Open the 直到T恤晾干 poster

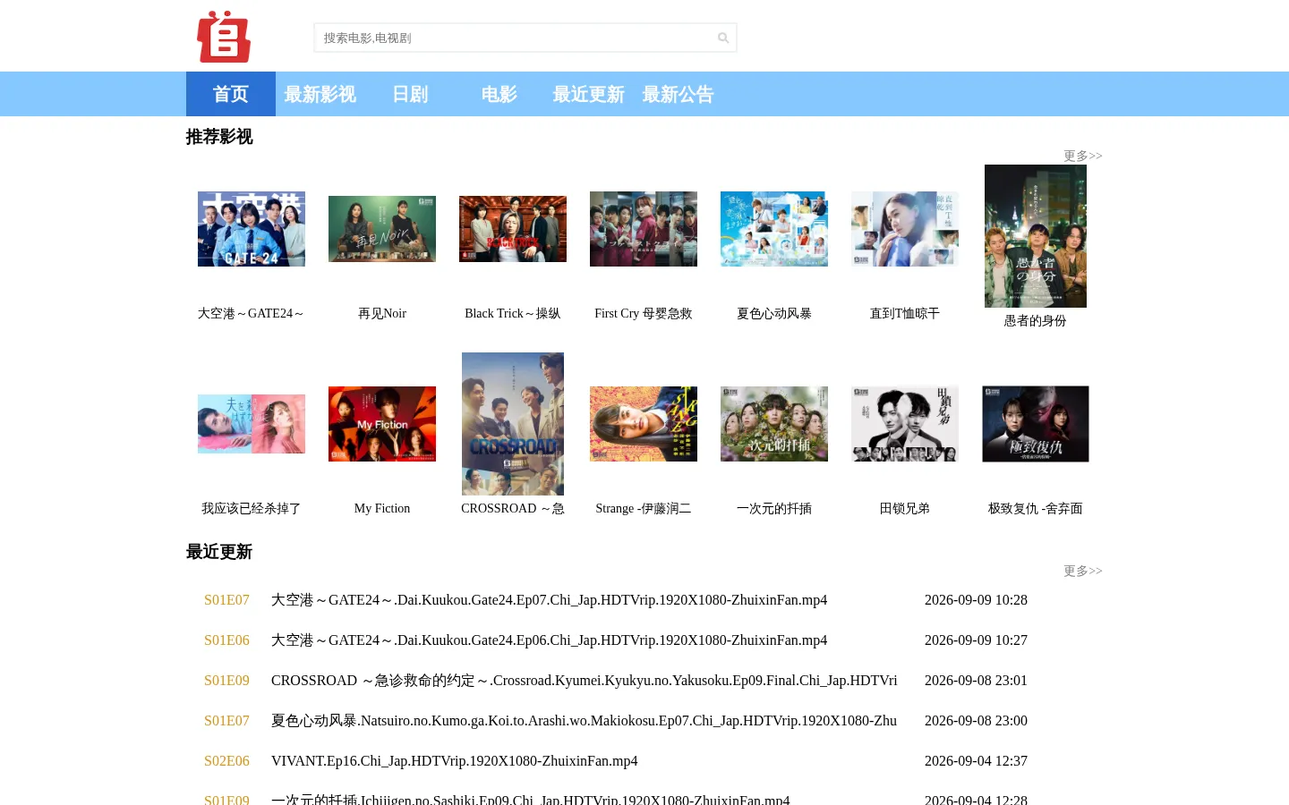905,229
